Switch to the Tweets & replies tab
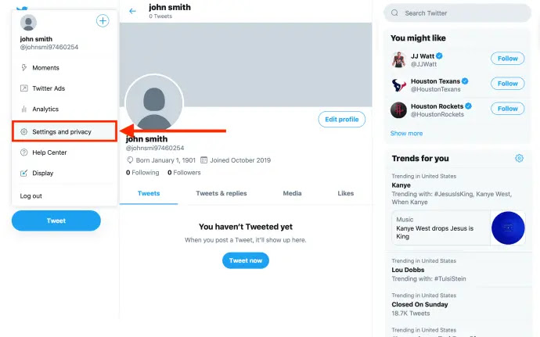Screen dimensions: 540x337 (x=221, y=193)
